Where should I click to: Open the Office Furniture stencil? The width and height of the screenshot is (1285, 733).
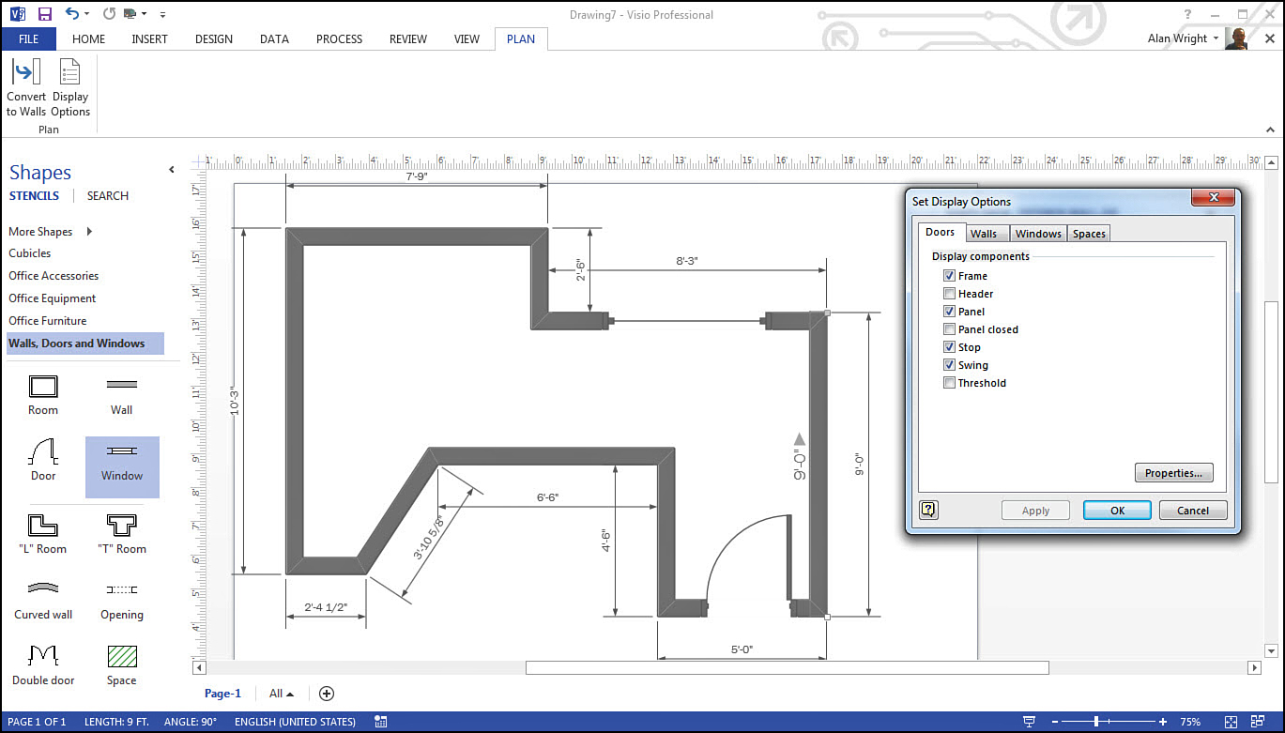(47, 321)
